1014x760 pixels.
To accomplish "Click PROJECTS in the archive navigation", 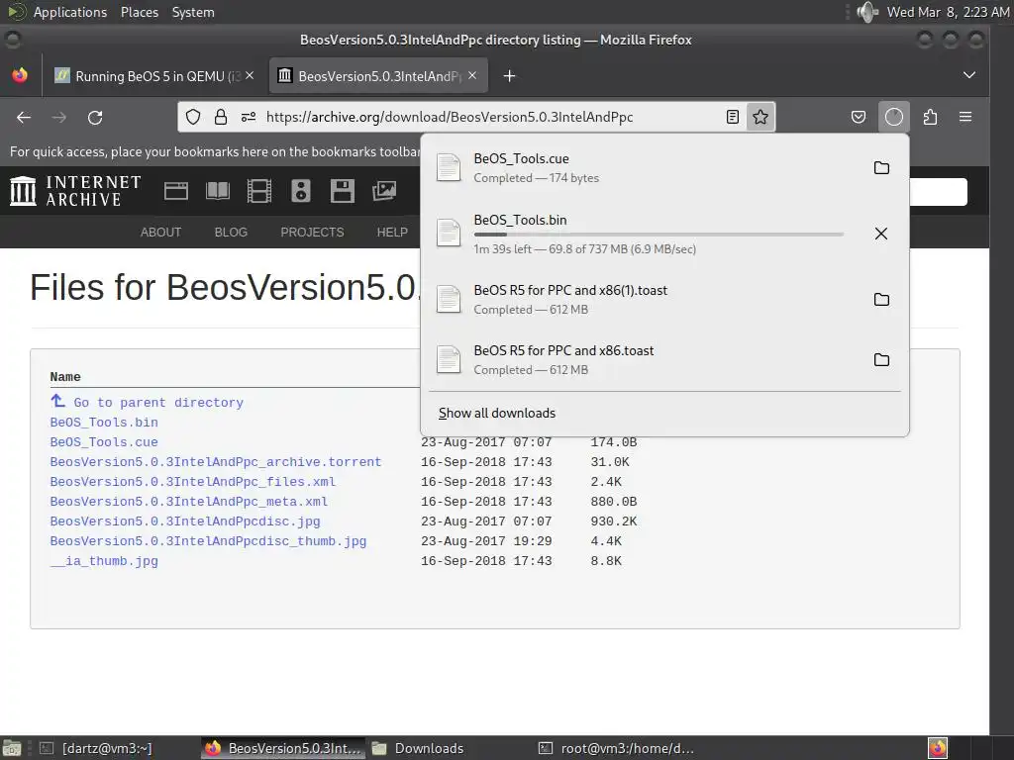I will point(312,232).
